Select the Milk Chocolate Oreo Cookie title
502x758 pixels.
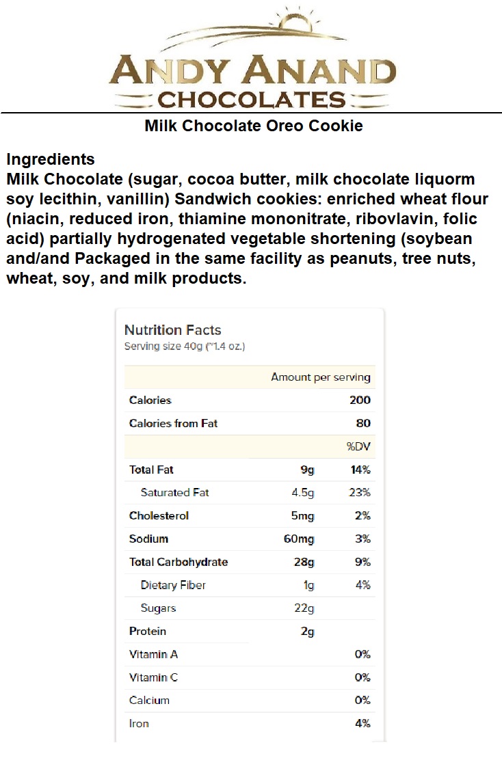point(254,126)
